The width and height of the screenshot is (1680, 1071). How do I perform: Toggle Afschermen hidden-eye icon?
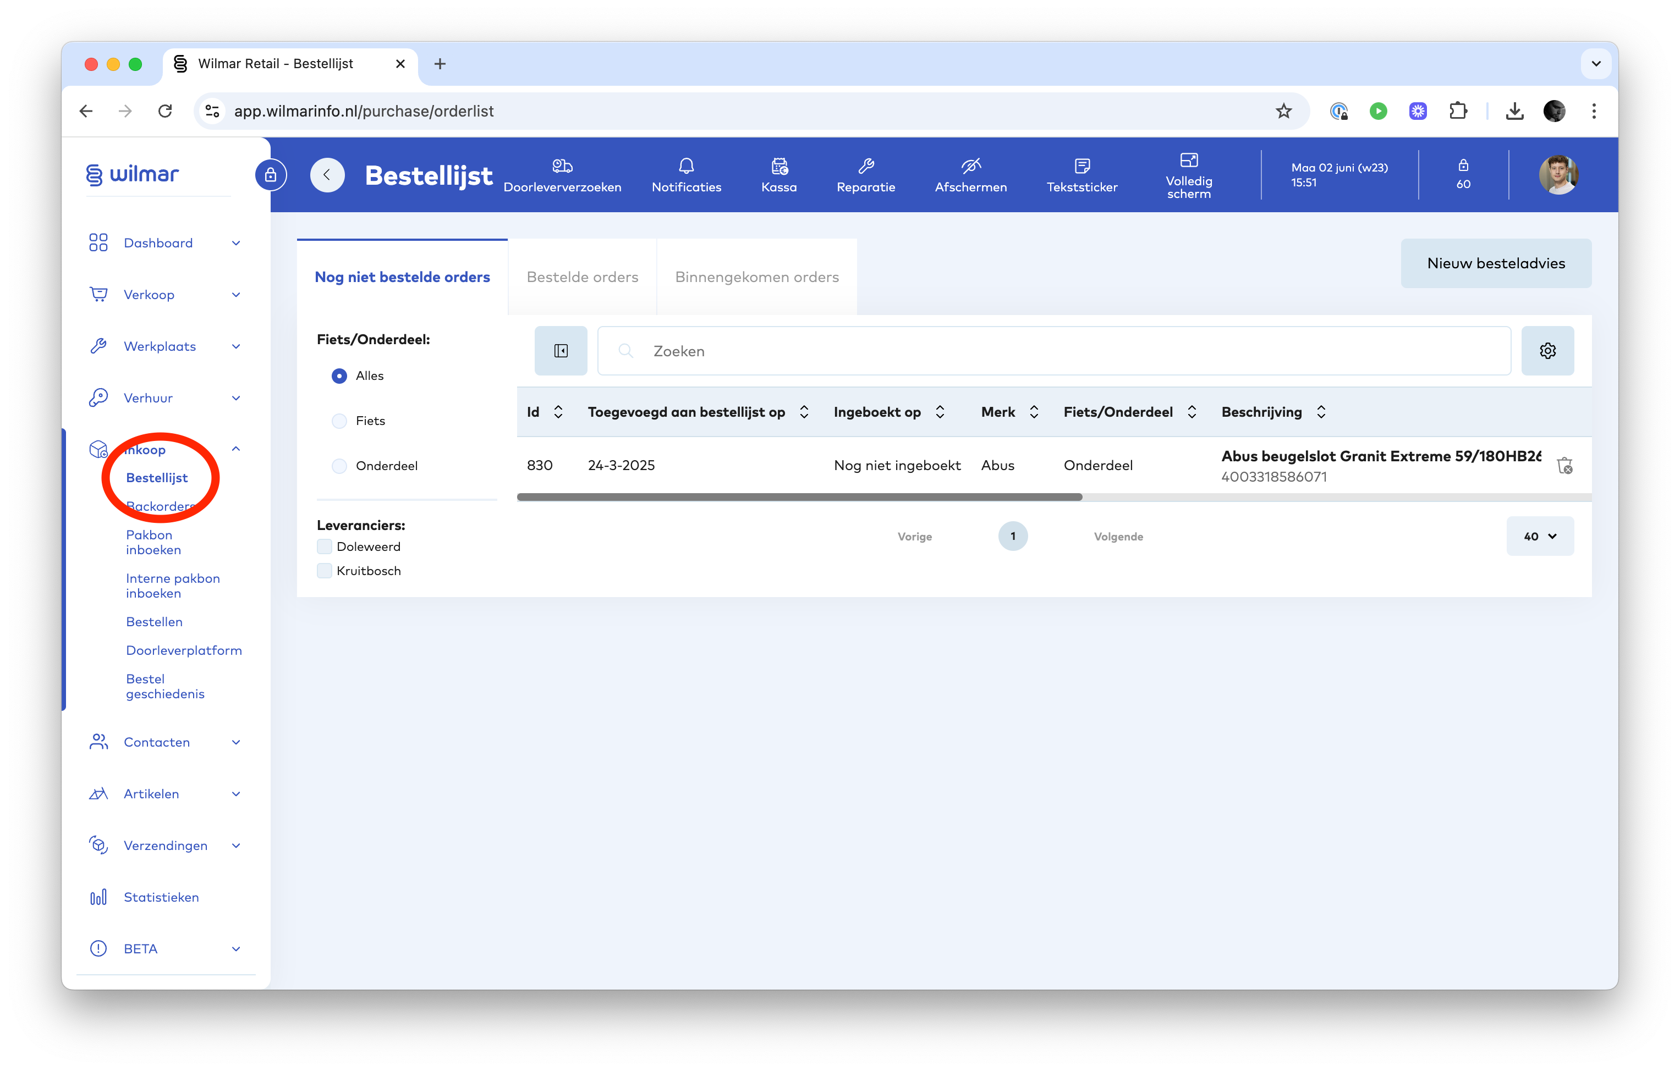970,166
